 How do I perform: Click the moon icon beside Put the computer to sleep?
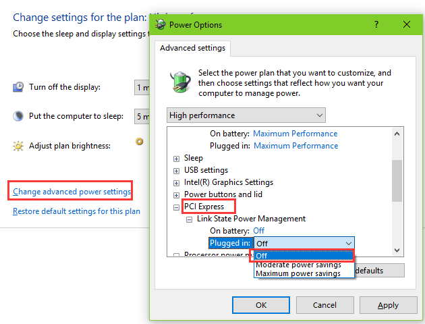point(18,116)
